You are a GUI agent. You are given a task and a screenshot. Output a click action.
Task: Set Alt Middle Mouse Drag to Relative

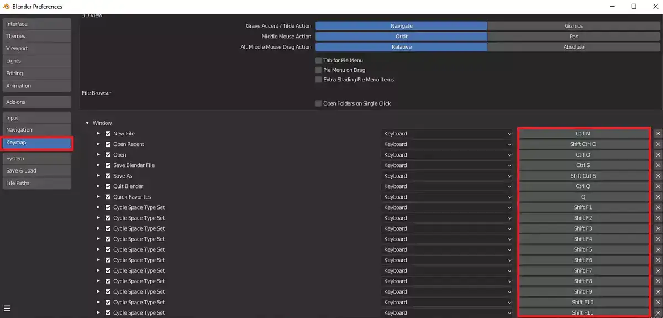pos(402,47)
